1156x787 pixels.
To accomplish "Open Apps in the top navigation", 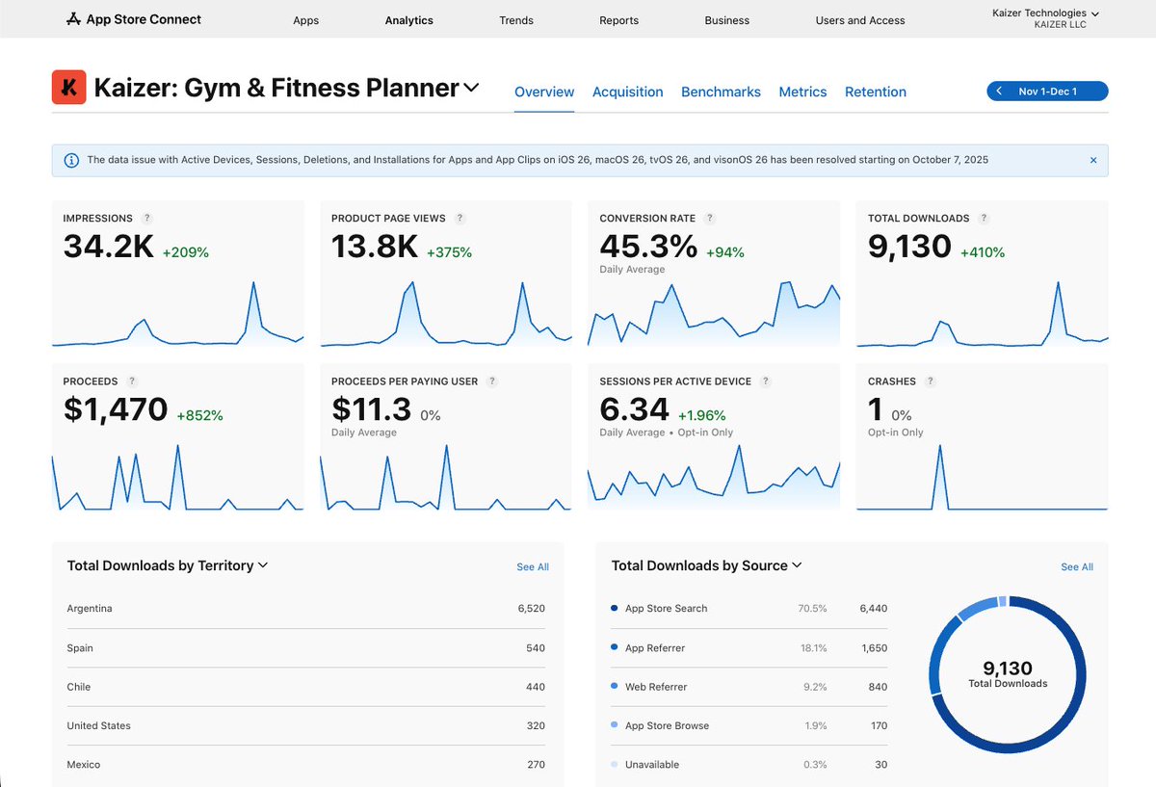I will point(305,20).
